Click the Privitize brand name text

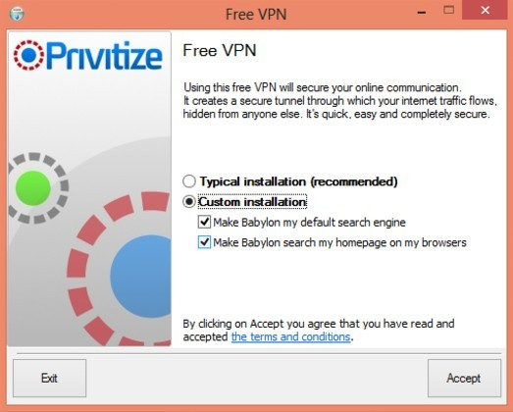pos(104,56)
